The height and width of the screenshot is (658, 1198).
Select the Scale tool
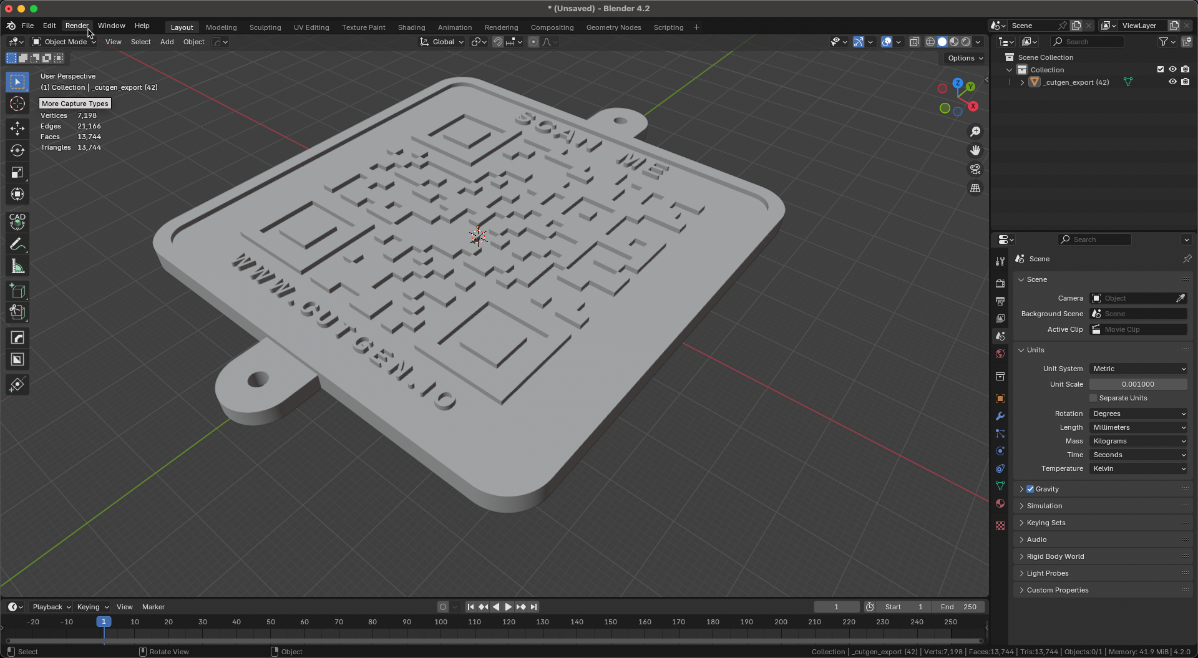tap(17, 173)
